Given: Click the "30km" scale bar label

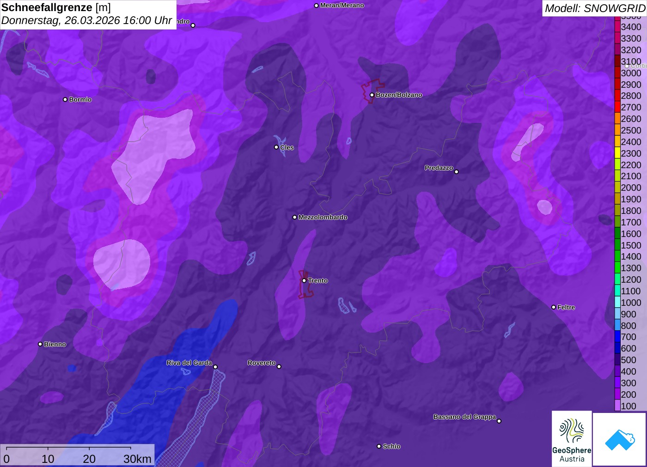Looking at the screenshot, I should 138,459.
